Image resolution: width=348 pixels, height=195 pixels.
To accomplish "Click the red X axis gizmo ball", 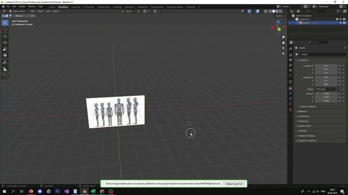I will pos(272,28).
